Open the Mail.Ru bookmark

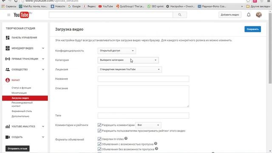tap(33, 6)
